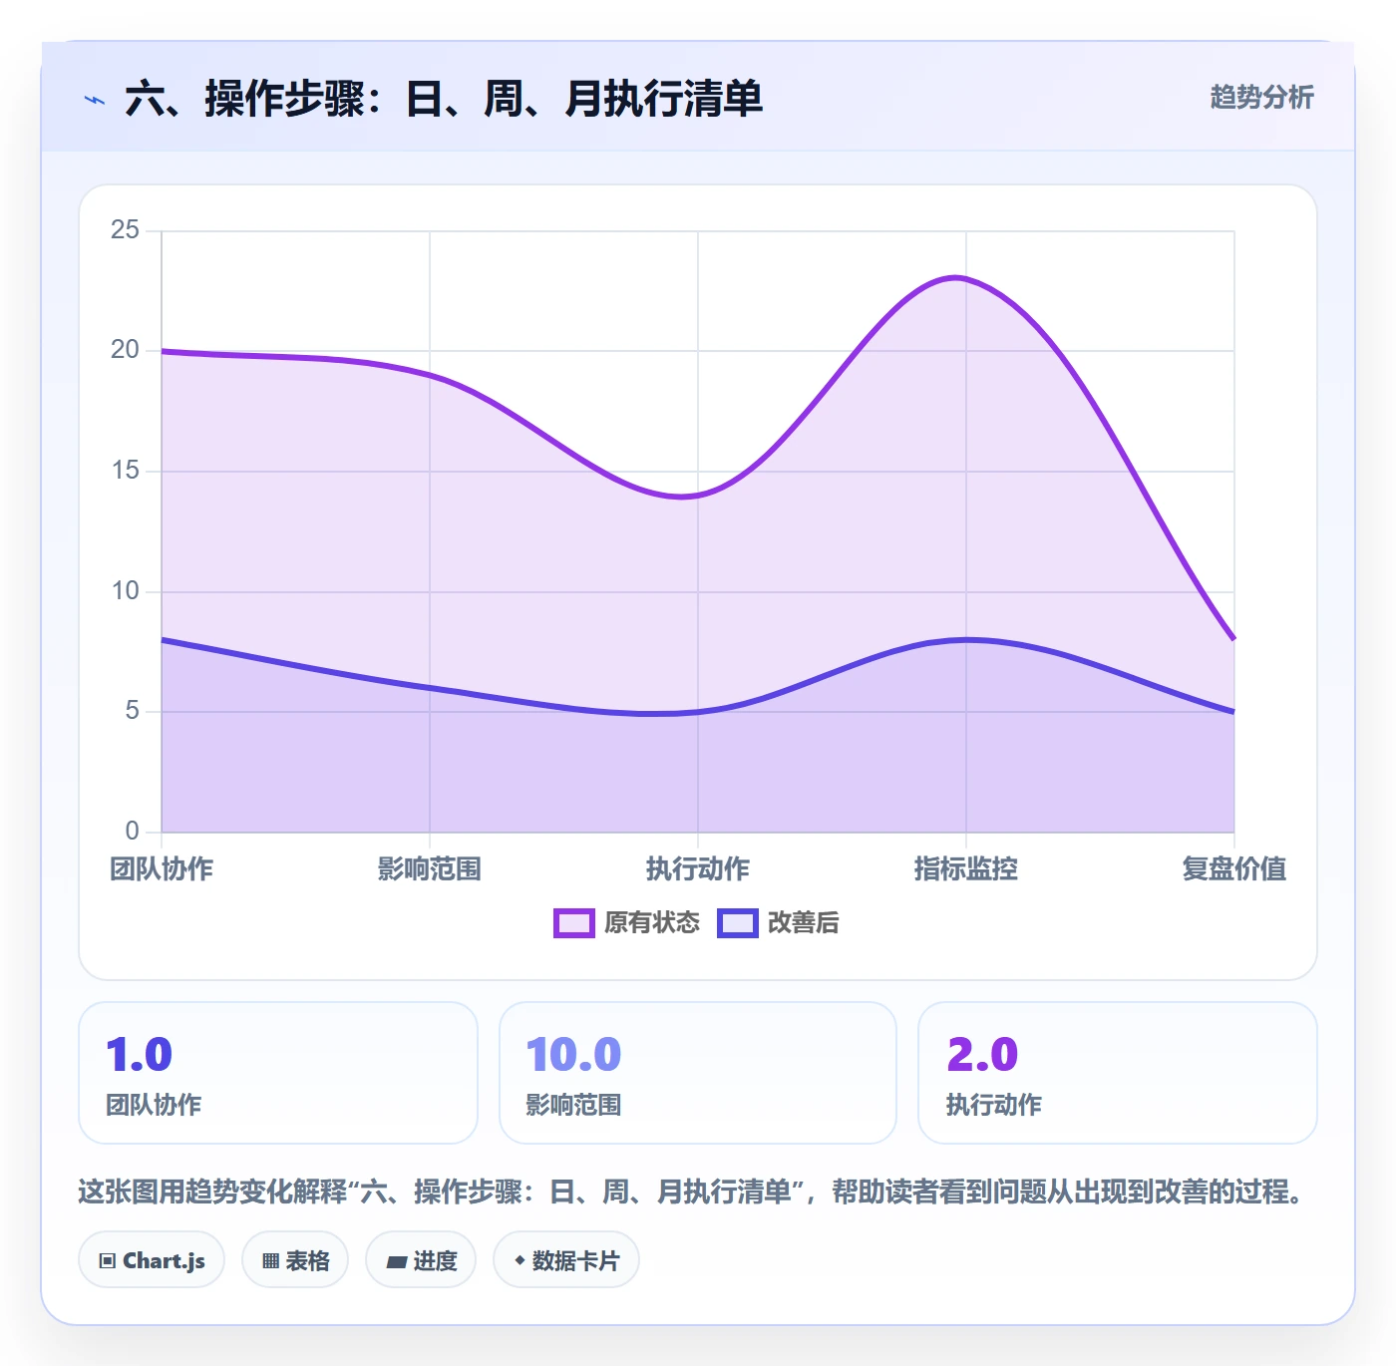Image resolution: width=1396 pixels, height=1366 pixels.
Task: Click the 5 y-axis value
Action: (133, 711)
